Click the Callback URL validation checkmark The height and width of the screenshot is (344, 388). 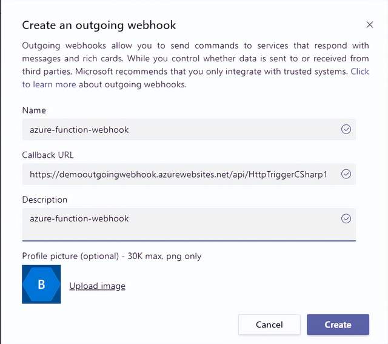[x=346, y=174]
